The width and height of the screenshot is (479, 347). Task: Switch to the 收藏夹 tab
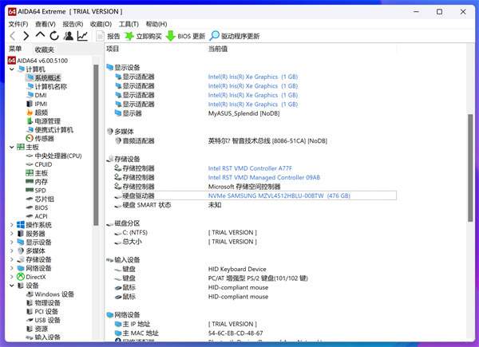tap(45, 49)
